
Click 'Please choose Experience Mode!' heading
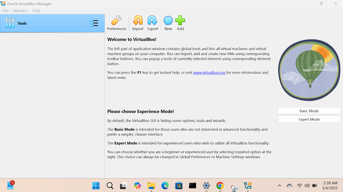coord(140,111)
